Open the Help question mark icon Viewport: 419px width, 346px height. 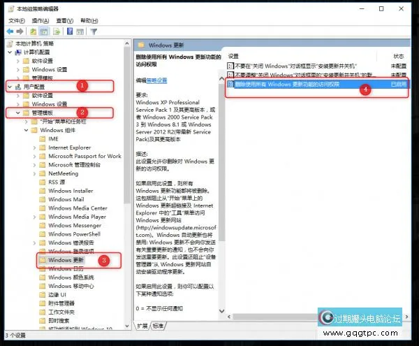point(70,31)
